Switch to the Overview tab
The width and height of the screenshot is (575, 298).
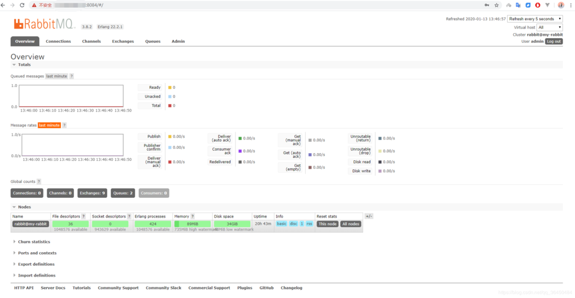pos(25,42)
